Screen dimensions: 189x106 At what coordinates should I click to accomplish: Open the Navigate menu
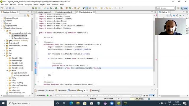[x=28, y=5]
